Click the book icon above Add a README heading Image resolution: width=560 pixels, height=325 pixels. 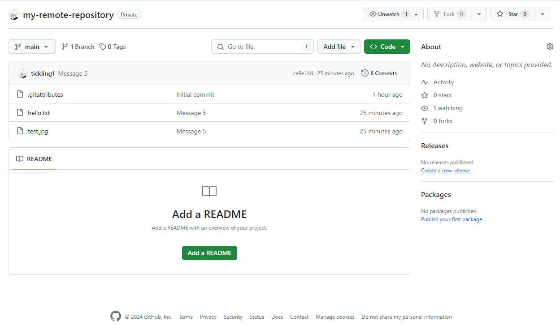209,192
